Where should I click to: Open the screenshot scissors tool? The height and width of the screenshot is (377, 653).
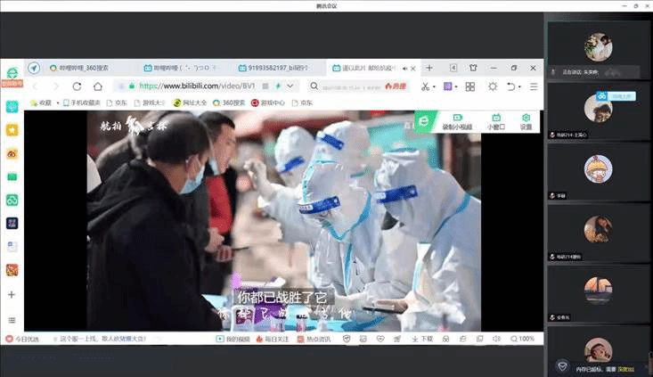[426, 86]
